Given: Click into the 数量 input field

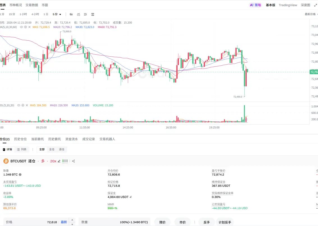Looking at the screenshot, I should point(115,222).
